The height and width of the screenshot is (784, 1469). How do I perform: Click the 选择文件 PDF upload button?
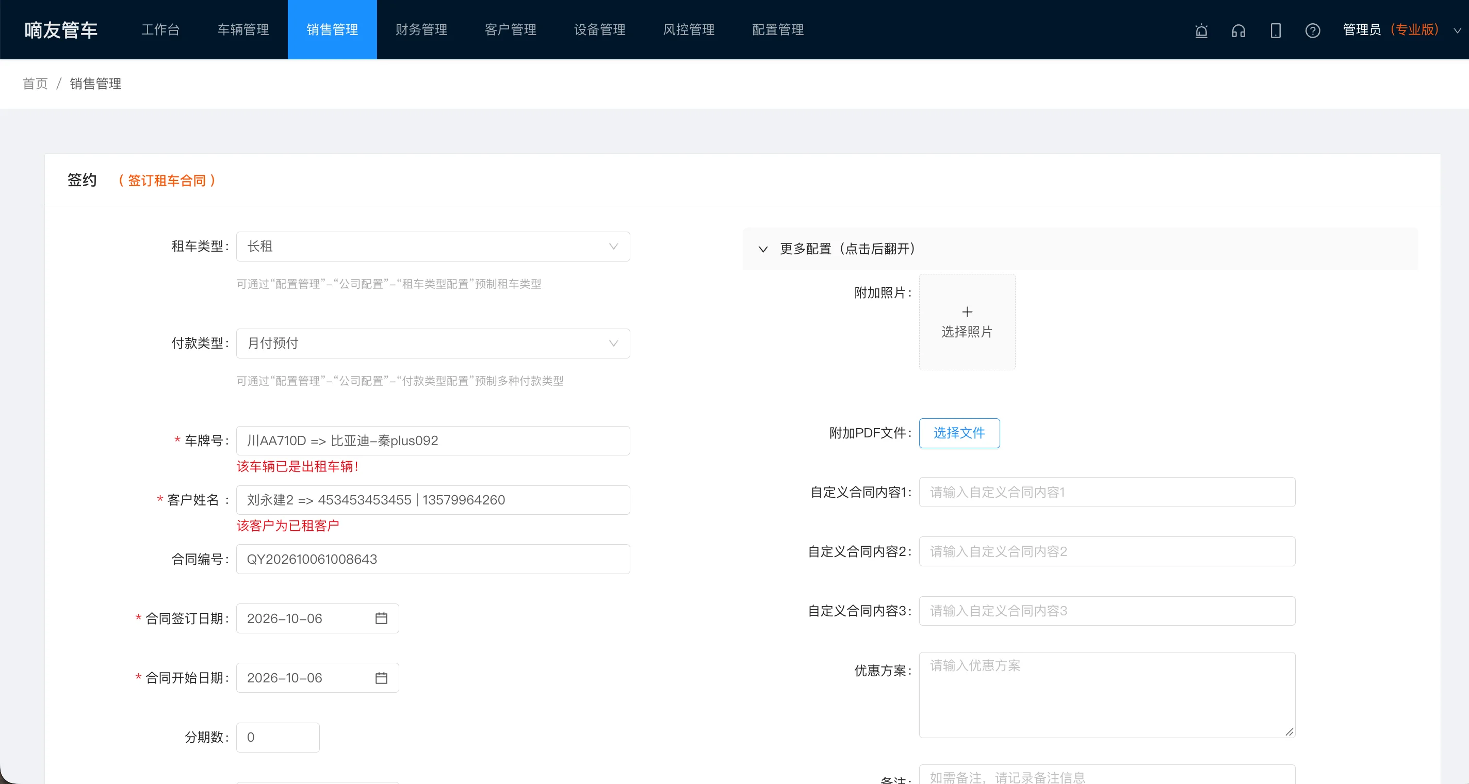point(959,433)
